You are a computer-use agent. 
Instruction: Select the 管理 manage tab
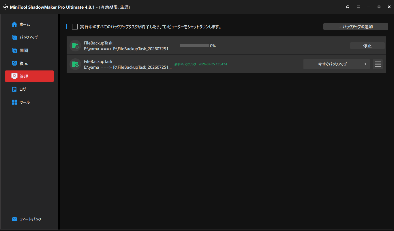(x=29, y=76)
